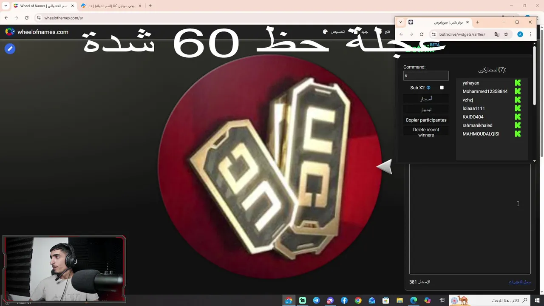Click the Botrix page vertical scrollbar

pyautogui.click(x=534, y=75)
